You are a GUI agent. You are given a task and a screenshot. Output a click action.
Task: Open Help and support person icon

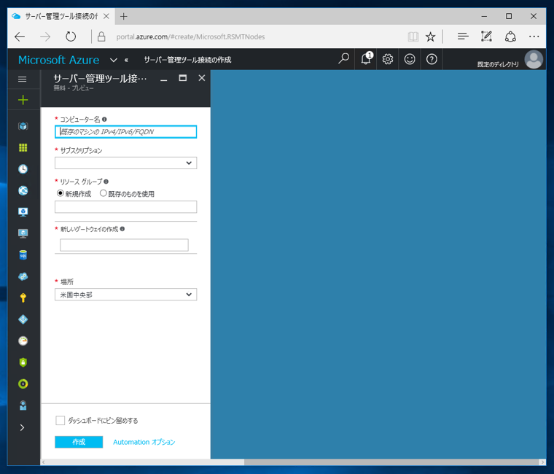point(23,405)
